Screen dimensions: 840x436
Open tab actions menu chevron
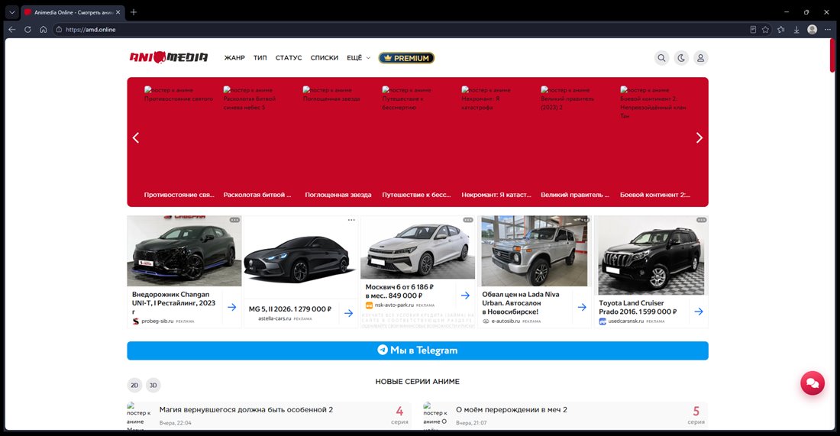11,11
